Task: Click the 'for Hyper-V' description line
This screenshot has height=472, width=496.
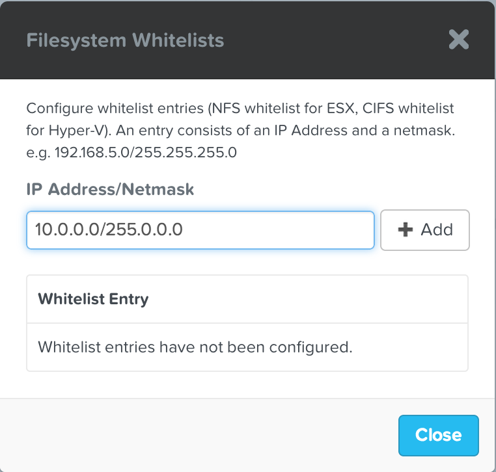Action: click(x=240, y=131)
